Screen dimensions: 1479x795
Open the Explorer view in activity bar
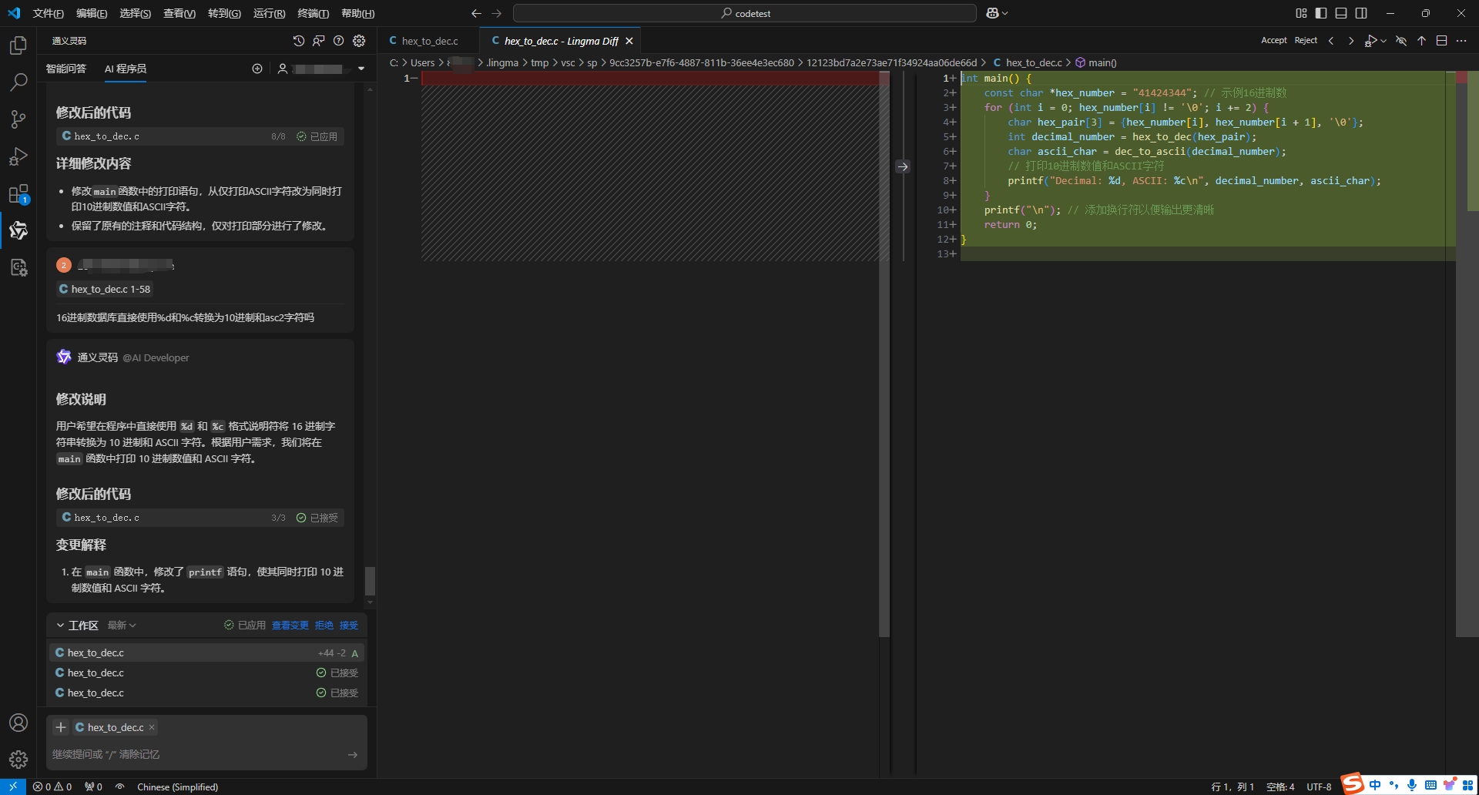click(x=18, y=45)
